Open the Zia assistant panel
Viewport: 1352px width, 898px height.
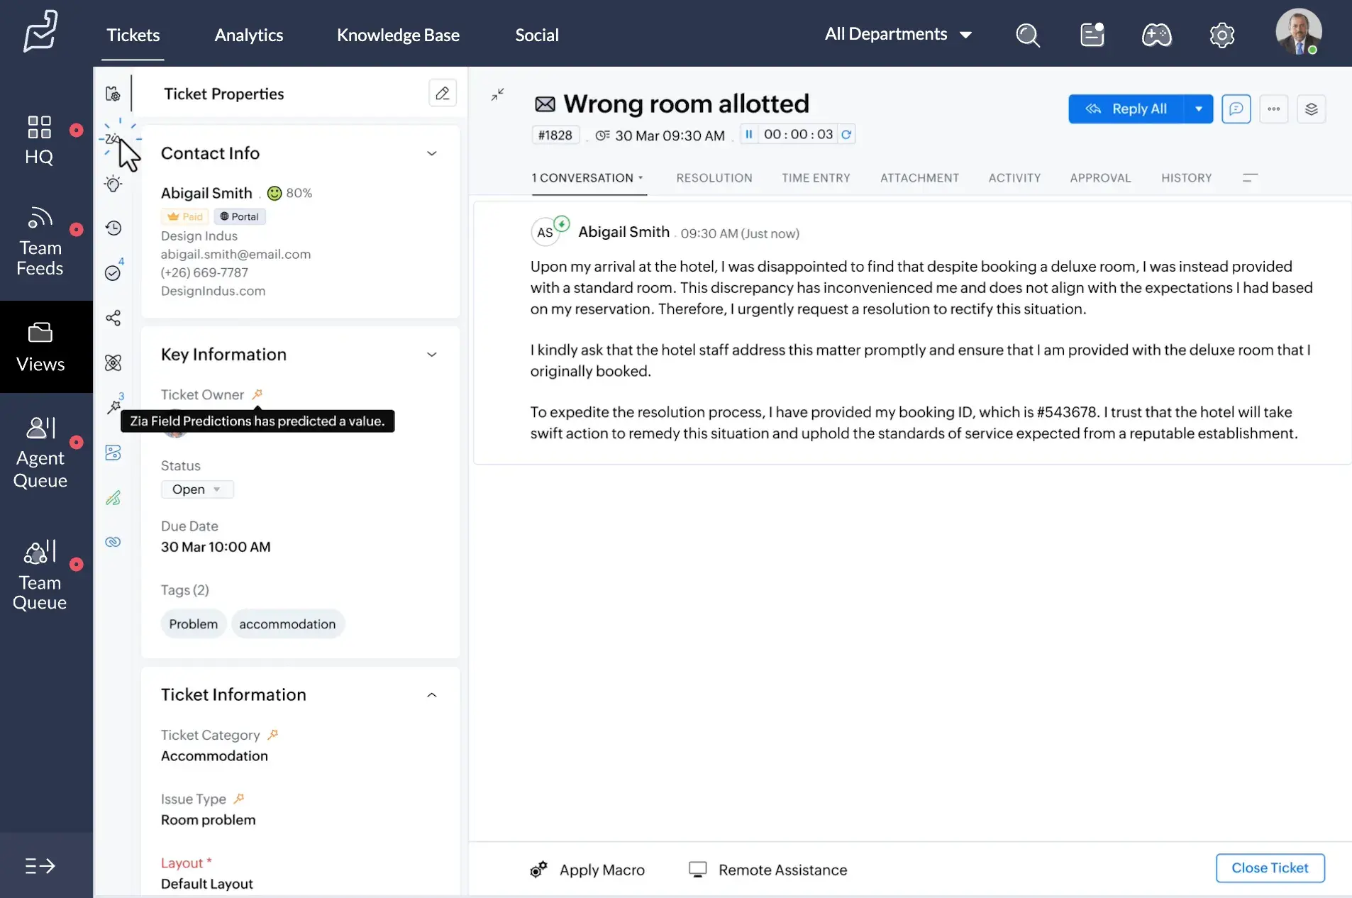point(113,139)
